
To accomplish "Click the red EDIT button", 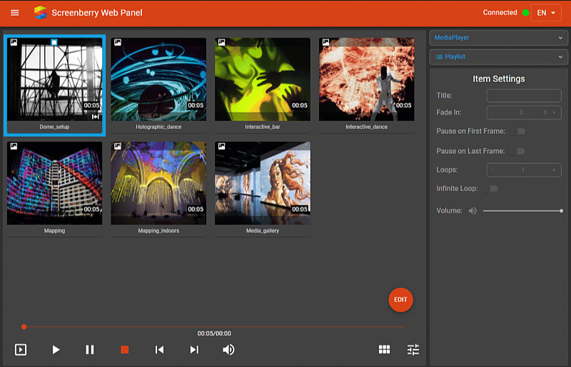I will [400, 300].
